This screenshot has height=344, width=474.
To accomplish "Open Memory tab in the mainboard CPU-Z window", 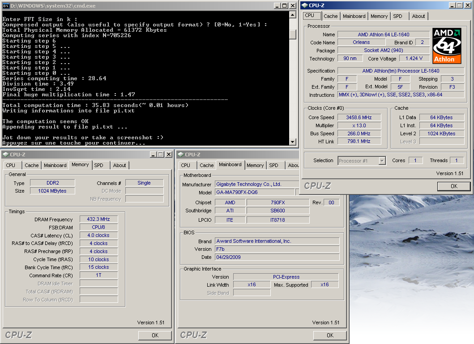I will point(255,165).
